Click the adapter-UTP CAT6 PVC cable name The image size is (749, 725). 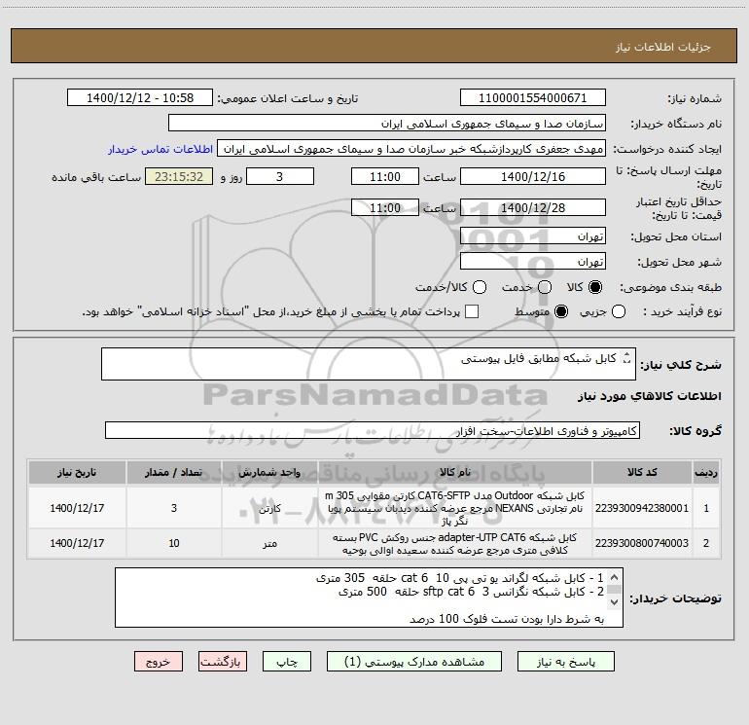click(x=454, y=544)
